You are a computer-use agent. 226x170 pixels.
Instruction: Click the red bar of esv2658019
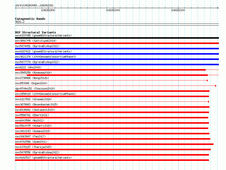tap(112, 96)
